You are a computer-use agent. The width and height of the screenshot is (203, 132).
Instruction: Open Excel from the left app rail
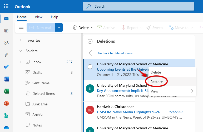click(6, 91)
